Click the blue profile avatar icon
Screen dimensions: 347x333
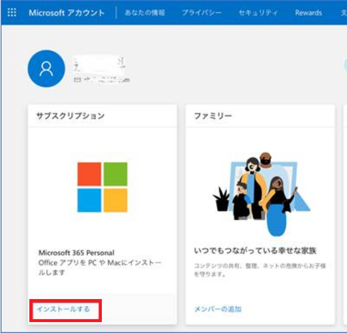coord(47,68)
